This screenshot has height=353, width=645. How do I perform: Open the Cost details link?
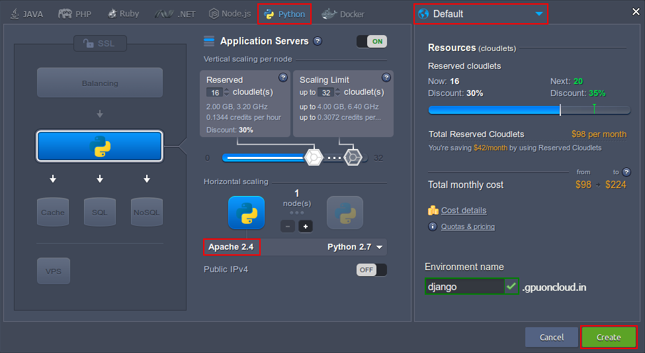(463, 211)
